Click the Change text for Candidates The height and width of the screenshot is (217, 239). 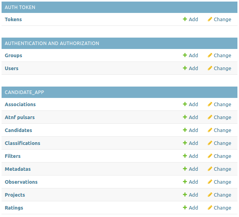coord(222,130)
